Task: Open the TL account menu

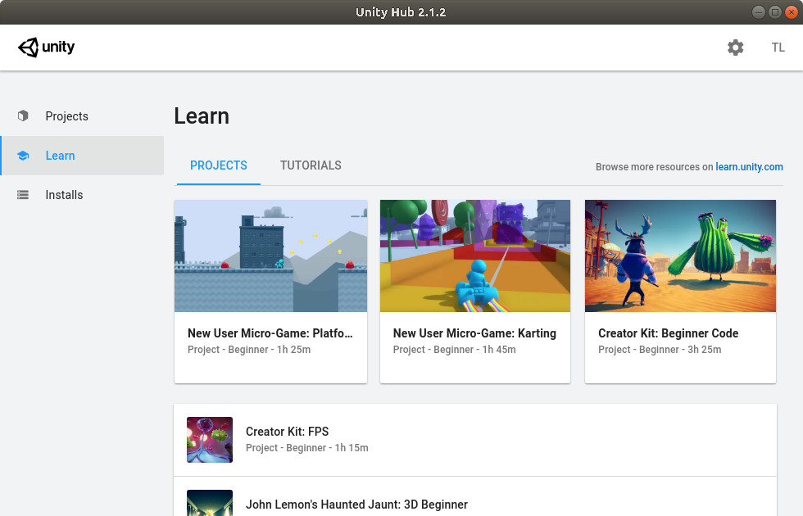Action: tap(778, 48)
